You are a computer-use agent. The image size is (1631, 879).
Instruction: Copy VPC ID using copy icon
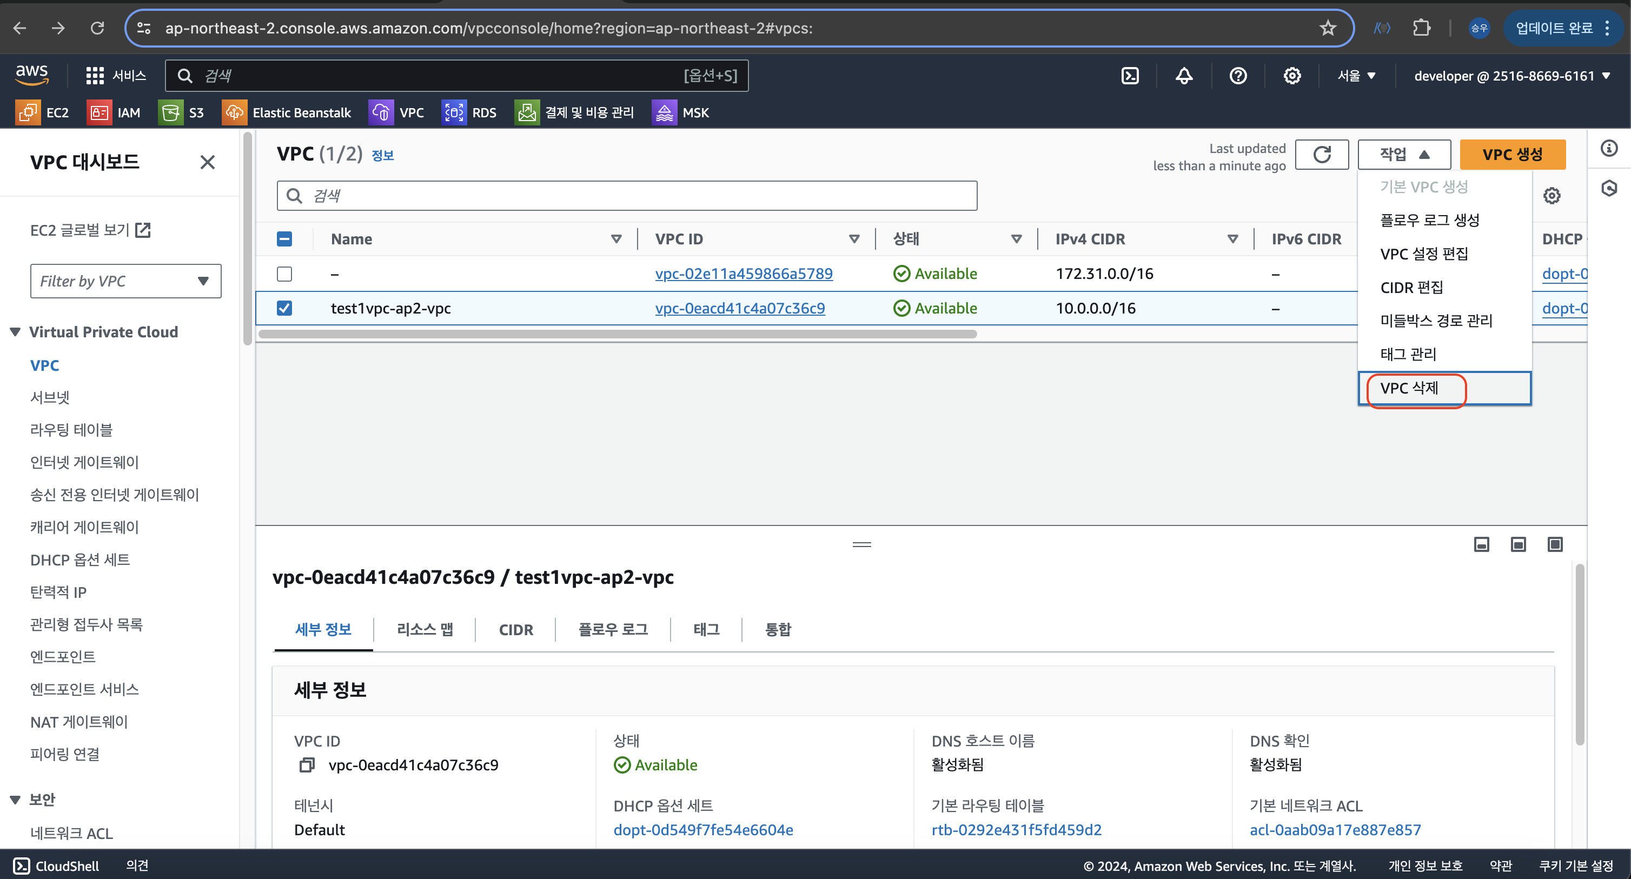click(x=307, y=765)
